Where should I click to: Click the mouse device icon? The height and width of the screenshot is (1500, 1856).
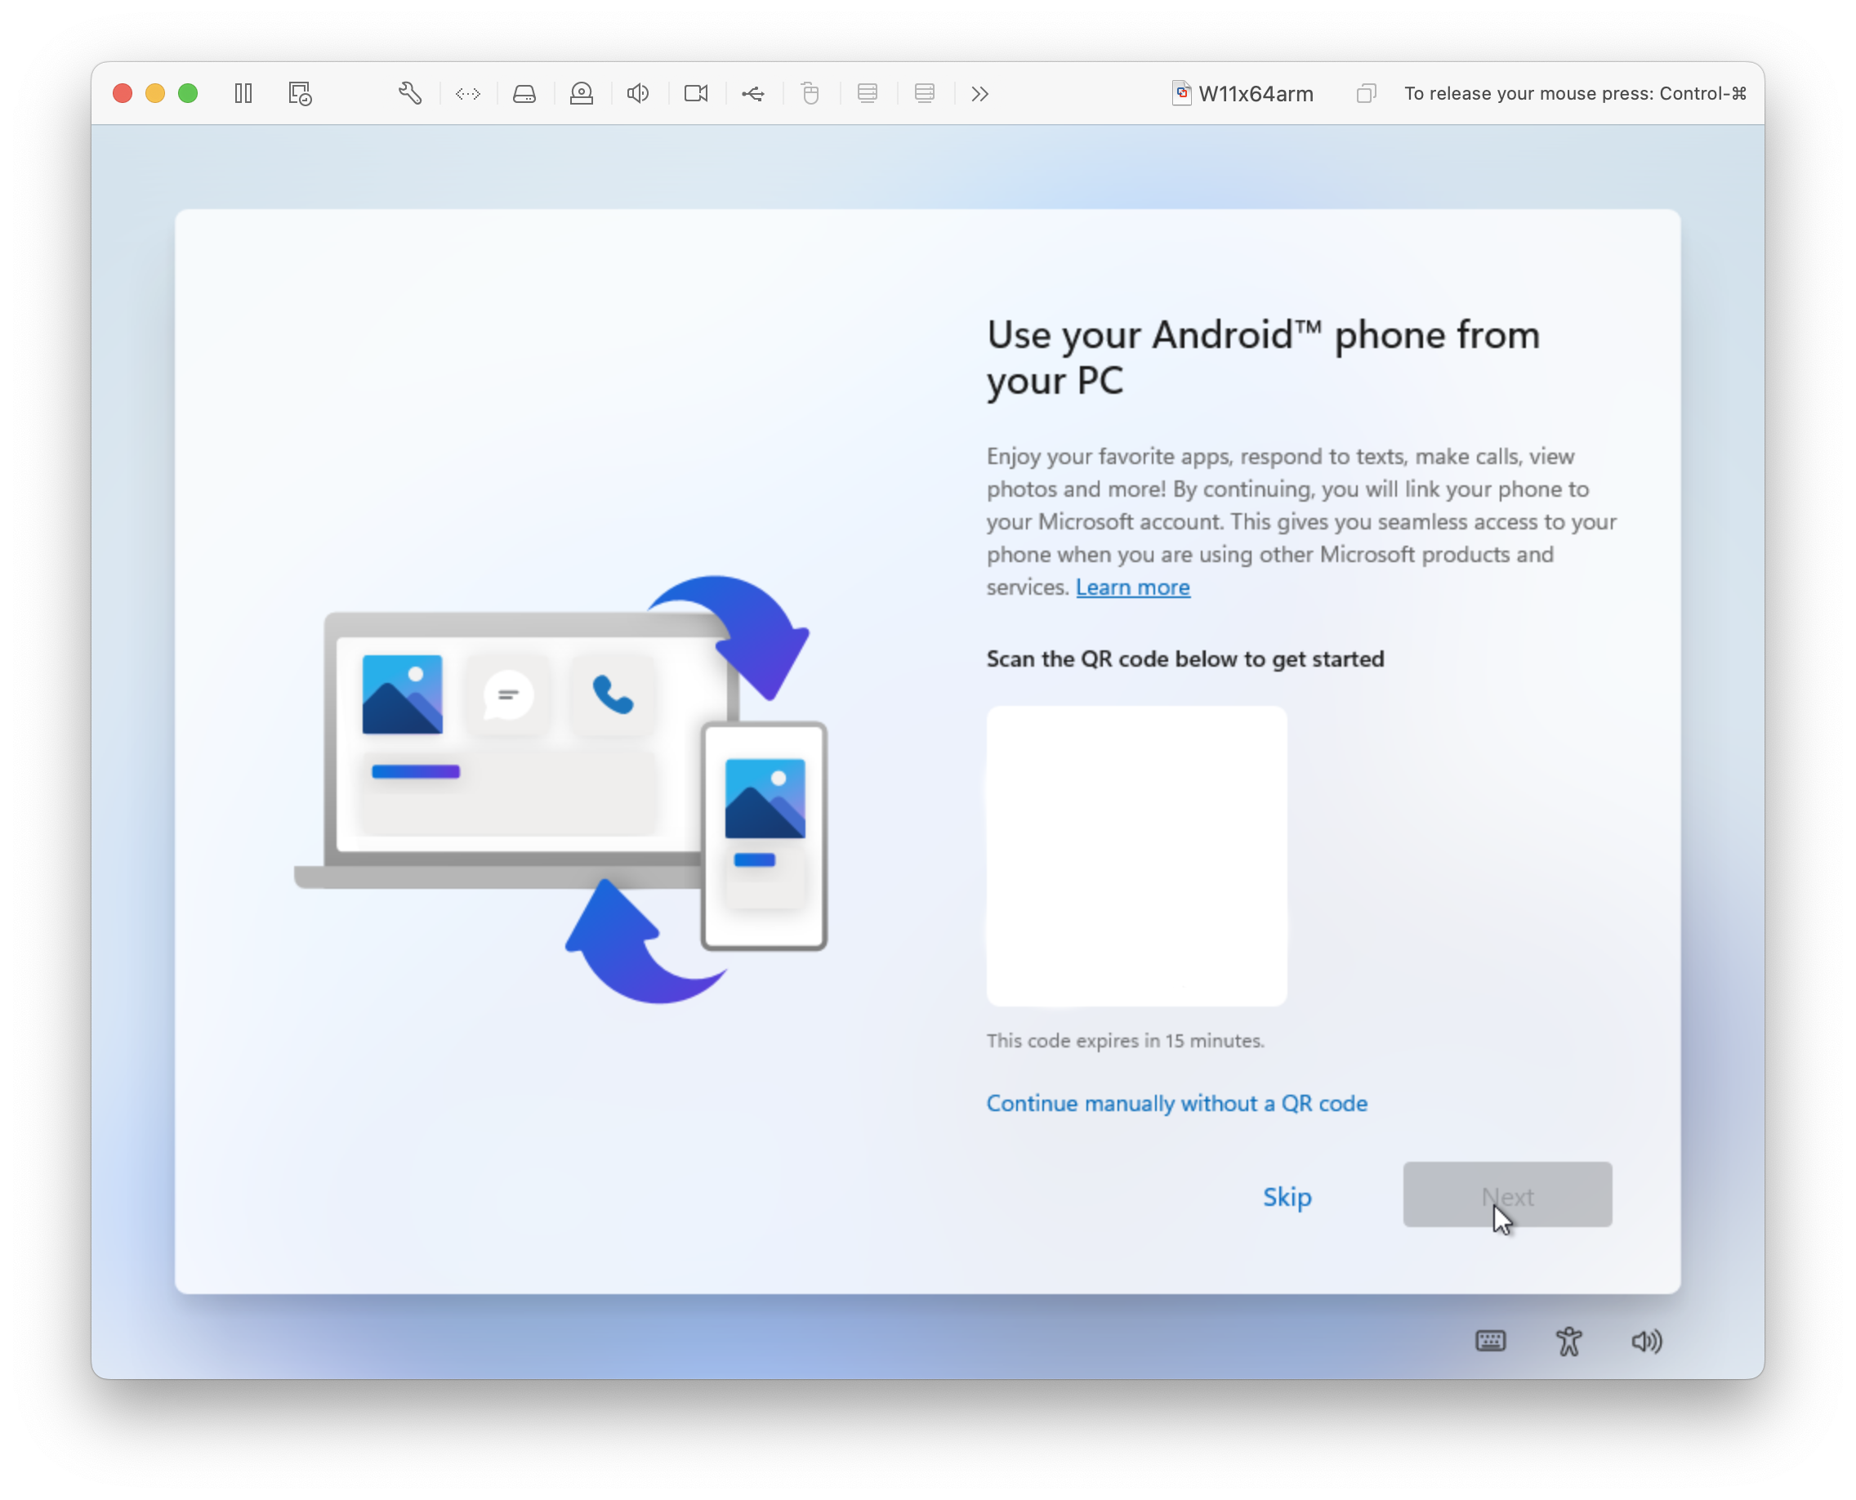[x=810, y=93]
